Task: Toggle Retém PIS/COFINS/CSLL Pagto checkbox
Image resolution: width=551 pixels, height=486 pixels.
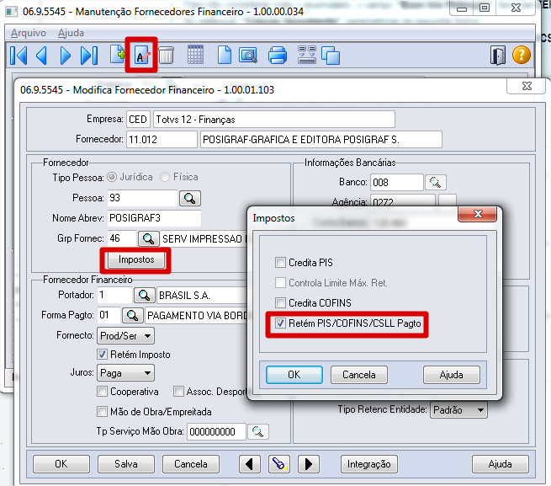Action: (x=280, y=323)
